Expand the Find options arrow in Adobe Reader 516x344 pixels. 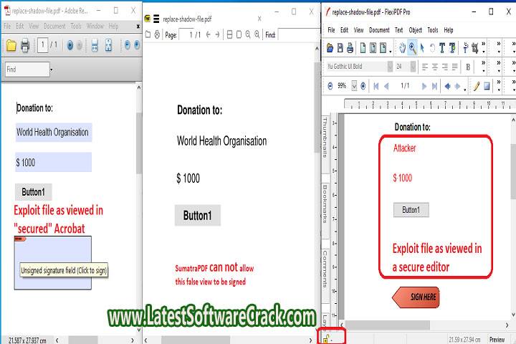pos(52,70)
